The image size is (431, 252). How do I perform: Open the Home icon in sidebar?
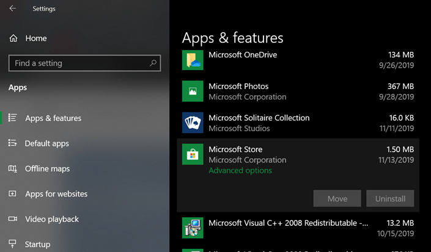tap(13, 38)
